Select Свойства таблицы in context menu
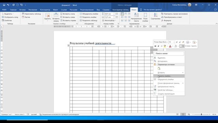The height and width of the screenshot is (123, 218). 169,90
